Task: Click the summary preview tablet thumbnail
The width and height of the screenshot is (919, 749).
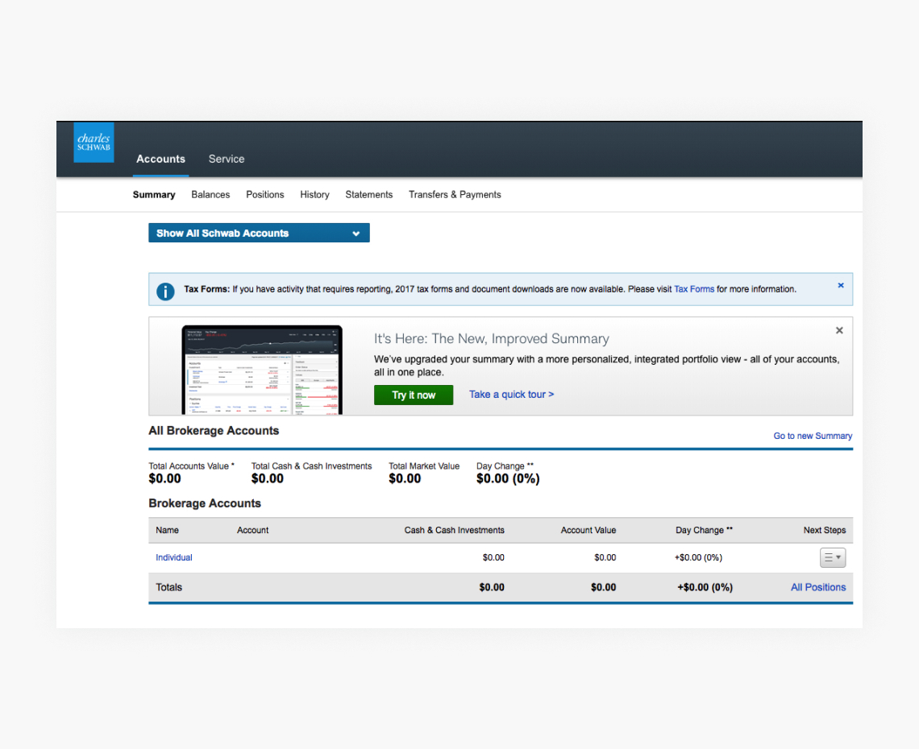Action: [x=261, y=370]
